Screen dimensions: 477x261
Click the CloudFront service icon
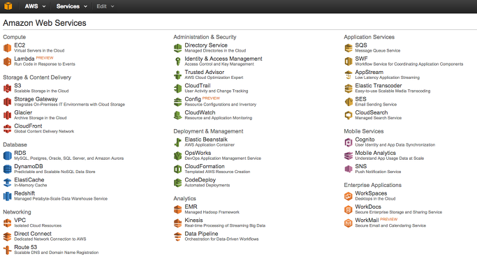[x=7, y=128]
